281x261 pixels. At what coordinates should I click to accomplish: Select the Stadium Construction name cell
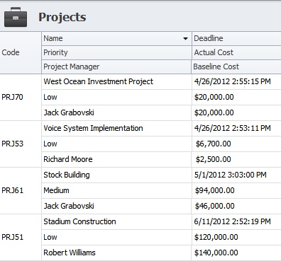click(x=116, y=221)
